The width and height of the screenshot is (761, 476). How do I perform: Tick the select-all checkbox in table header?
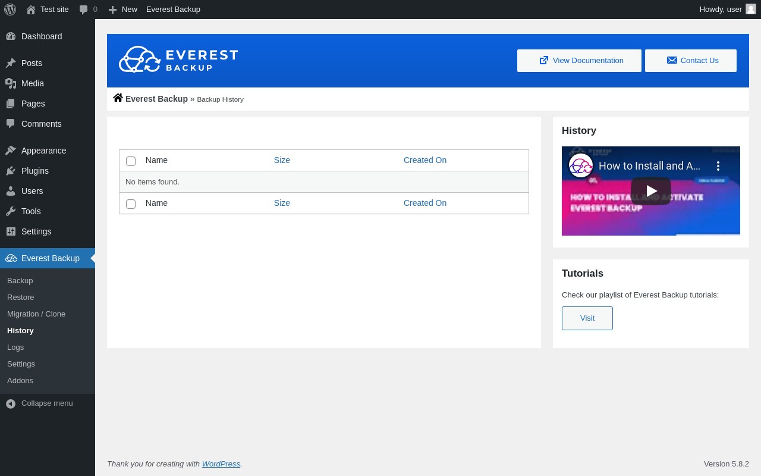point(131,161)
